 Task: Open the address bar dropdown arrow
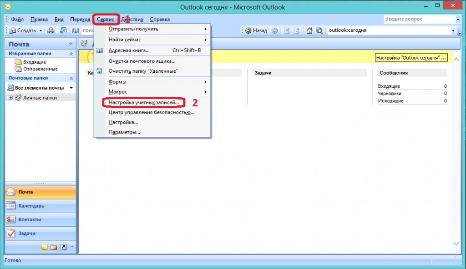coord(453,30)
